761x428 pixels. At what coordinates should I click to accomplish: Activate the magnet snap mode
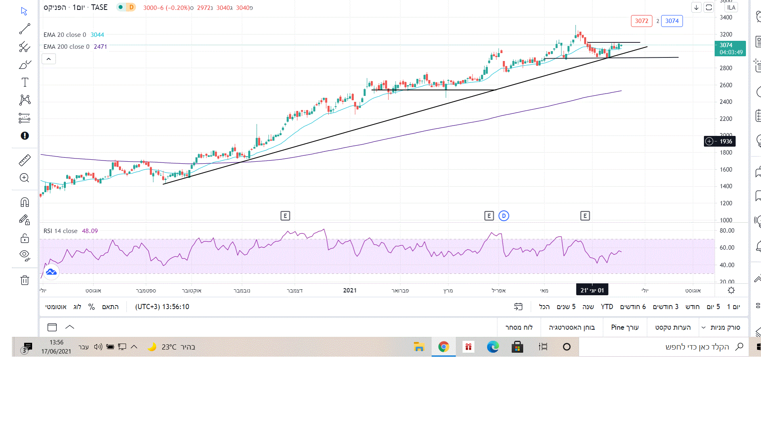25,203
